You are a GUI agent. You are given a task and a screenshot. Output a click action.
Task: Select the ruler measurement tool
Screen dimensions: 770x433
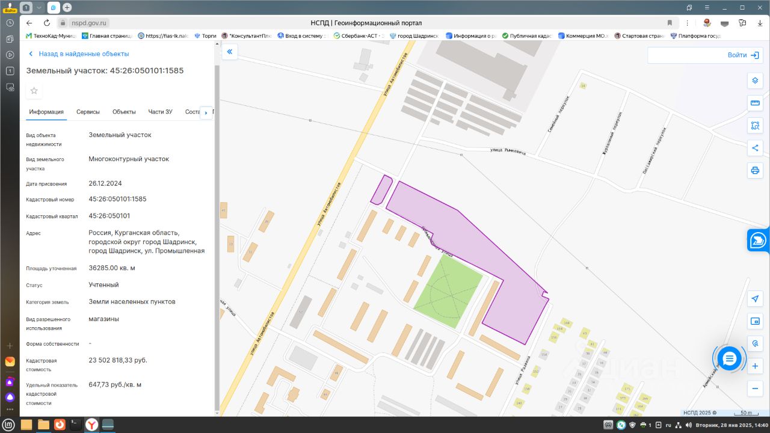(755, 103)
